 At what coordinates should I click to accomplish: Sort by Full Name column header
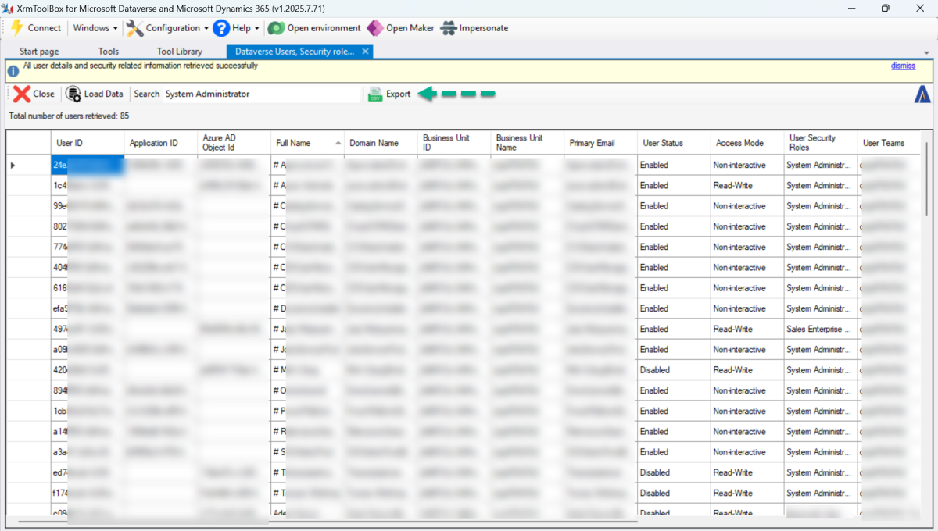307,143
